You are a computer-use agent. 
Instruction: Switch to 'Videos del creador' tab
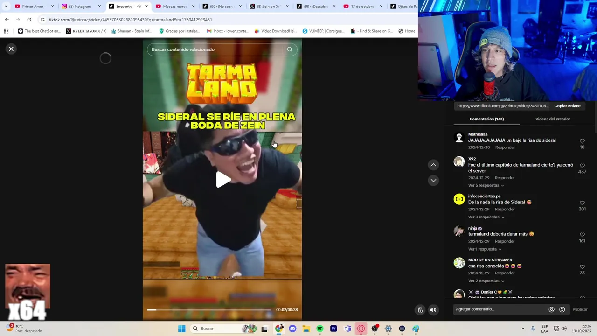click(x=553, y=119)
